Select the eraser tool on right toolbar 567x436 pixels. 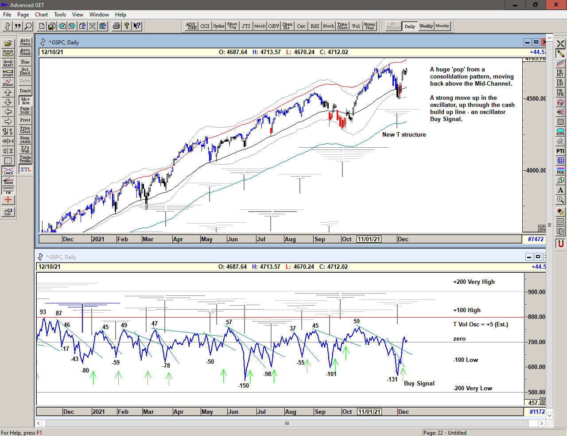click(x=560, y=212)
